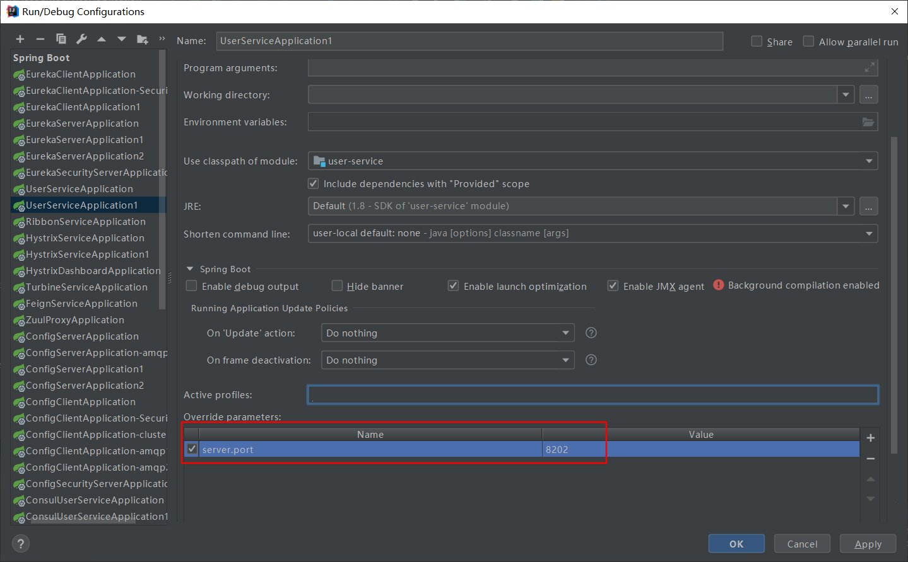Viewport: 908px width, 562px height.
Task: Click the Active profiles input field
Action: 593,395
